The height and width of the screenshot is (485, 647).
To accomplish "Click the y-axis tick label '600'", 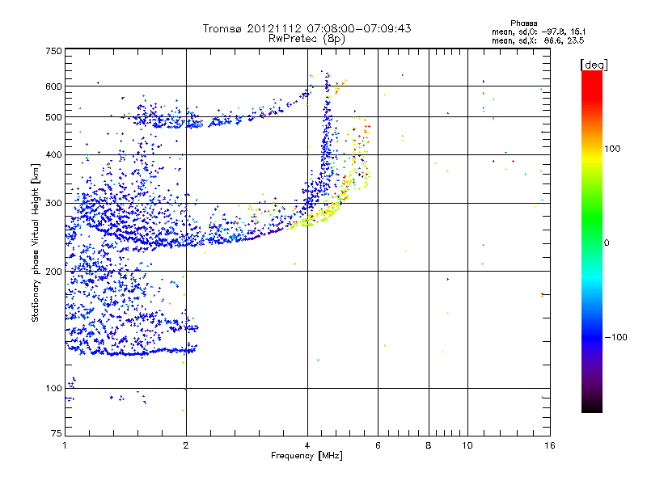I will (53, 86).
